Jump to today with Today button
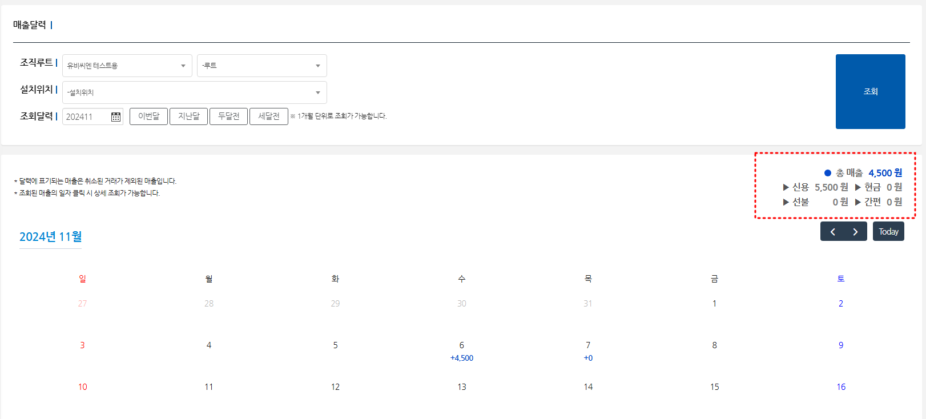 pyautogui.click(x=888, y=232)
